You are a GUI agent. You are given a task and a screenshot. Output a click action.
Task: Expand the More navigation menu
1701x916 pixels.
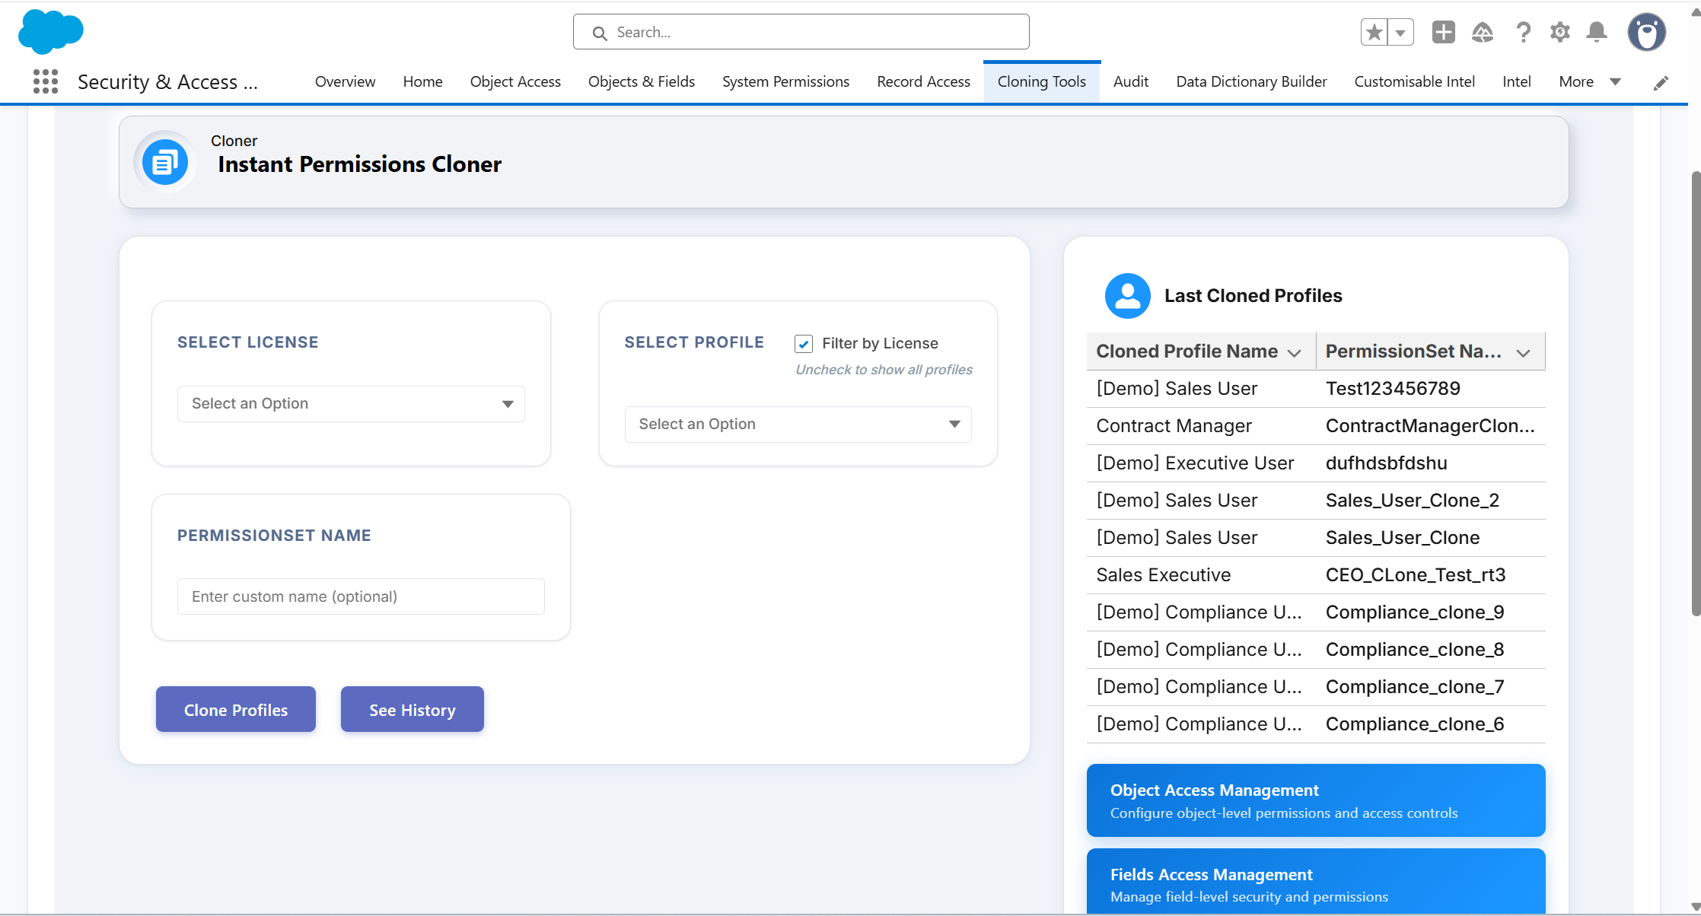1590,81
